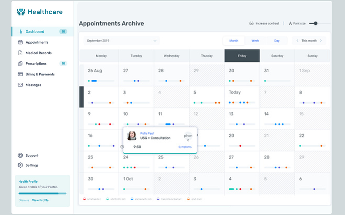Click the previous-month chevron arrow

coord(297,41)
